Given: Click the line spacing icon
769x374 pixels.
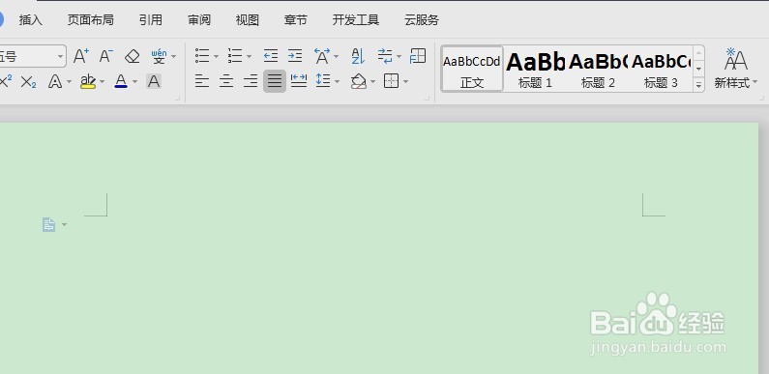Looking at the screenshot, I should point(323,81).
